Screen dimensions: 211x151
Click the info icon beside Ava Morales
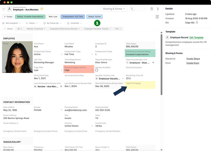[x=42, y=9]
